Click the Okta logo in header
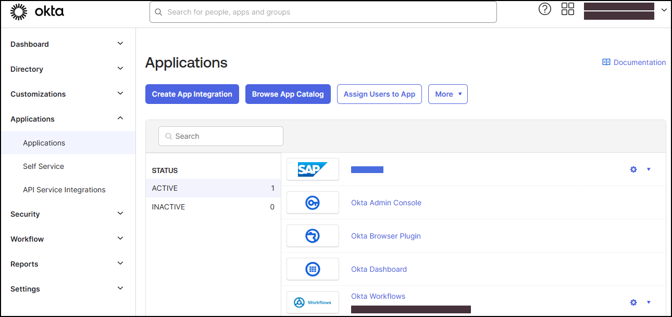 click(37, 11)
